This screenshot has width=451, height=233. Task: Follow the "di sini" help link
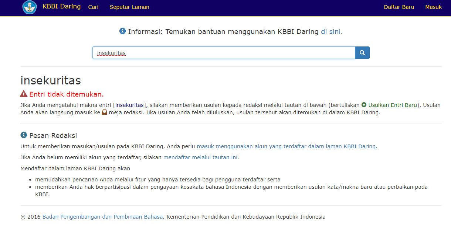click(330, 32)
